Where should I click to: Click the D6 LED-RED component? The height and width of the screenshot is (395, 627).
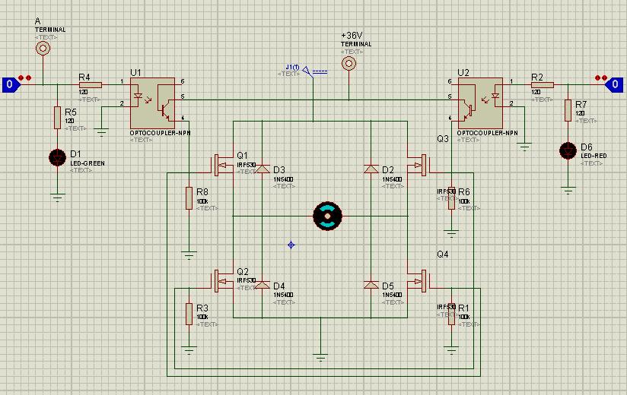[x=568, y=151]
